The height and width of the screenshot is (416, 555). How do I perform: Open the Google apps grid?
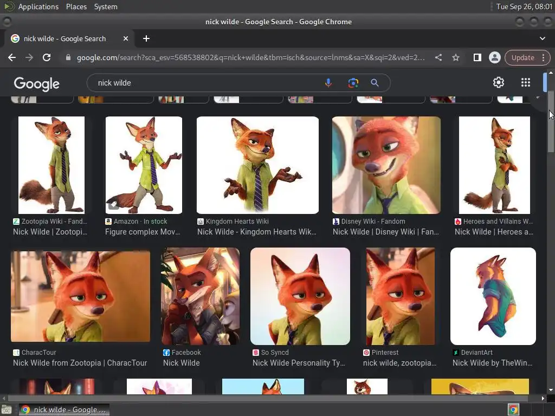(x=526, y=82)
